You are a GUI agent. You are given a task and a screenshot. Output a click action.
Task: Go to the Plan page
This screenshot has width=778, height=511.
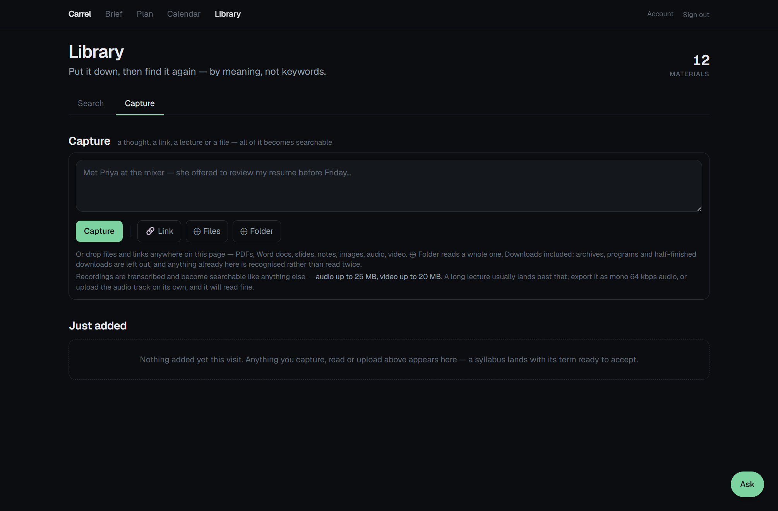(x=145, y=14)
